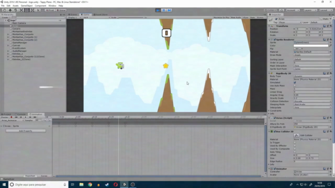
Task: Open the Cloud services icon
Action: (282, 10)
